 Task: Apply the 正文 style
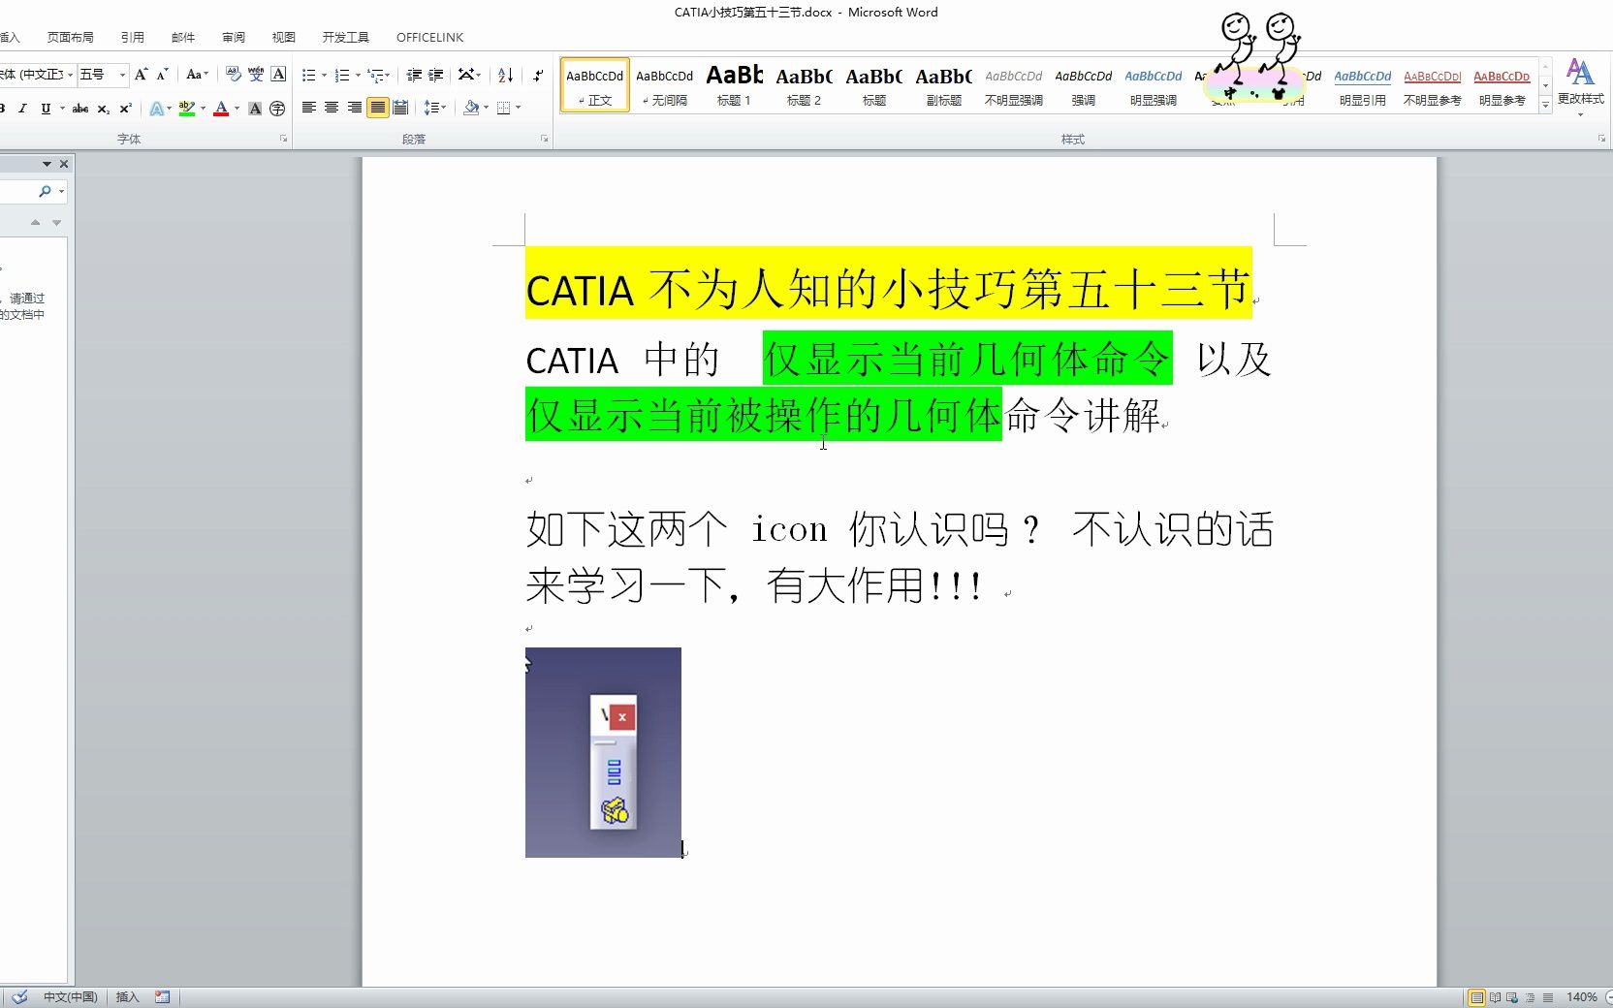coord(595,85)
